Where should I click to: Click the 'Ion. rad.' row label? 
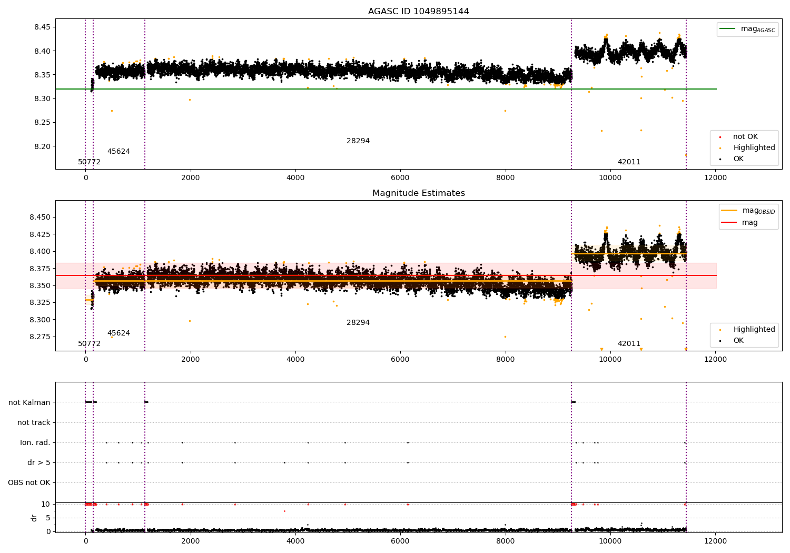coord(35,443)
